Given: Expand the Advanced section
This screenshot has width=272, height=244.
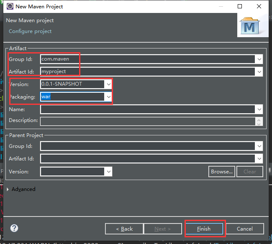Looking at the screenshot, I should (8, 189).
